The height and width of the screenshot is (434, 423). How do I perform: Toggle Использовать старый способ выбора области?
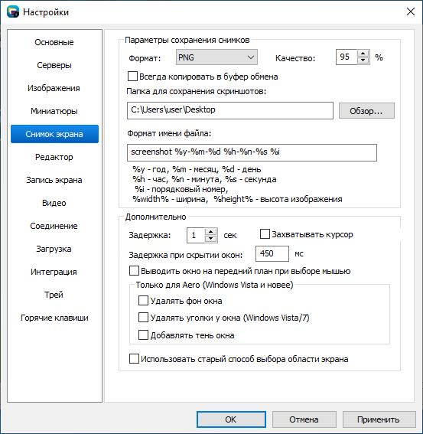pos(134,359)
